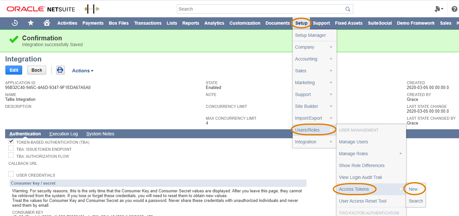Viewport: 459px width, 216px height.
Task: Open the Payments menu
Action: pos(93,23)
